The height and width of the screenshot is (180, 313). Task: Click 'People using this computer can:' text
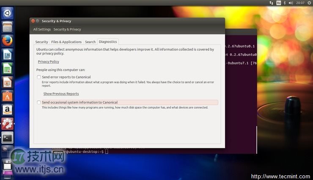click(x=60, y=70)
